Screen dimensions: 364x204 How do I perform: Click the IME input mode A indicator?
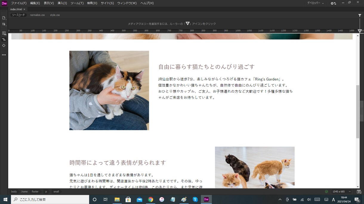coord(334,200)
